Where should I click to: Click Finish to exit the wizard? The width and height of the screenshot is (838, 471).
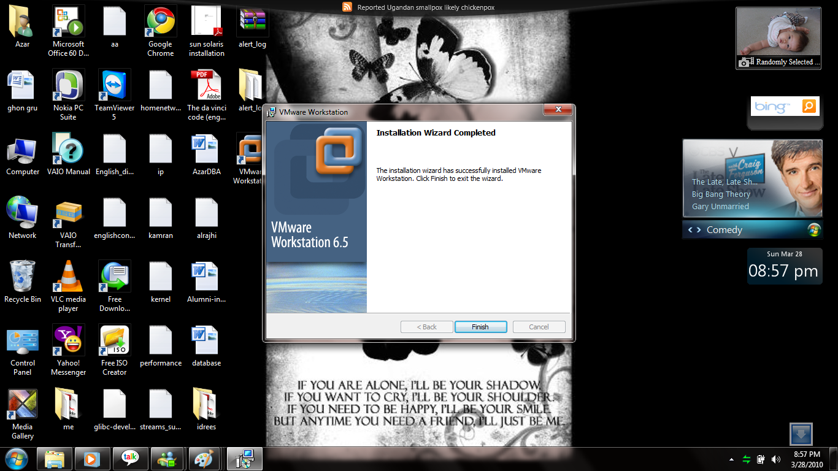tap(480, 327)
